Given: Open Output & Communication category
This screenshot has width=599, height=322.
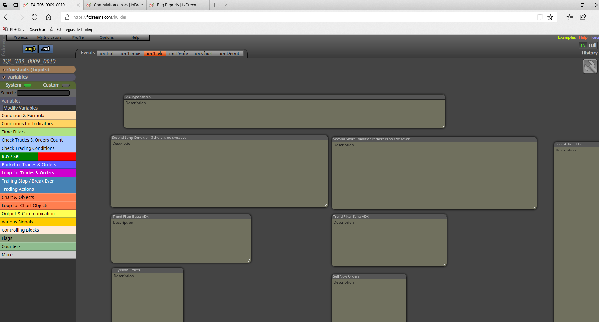Looking at the screenshot, I should 38,214.
